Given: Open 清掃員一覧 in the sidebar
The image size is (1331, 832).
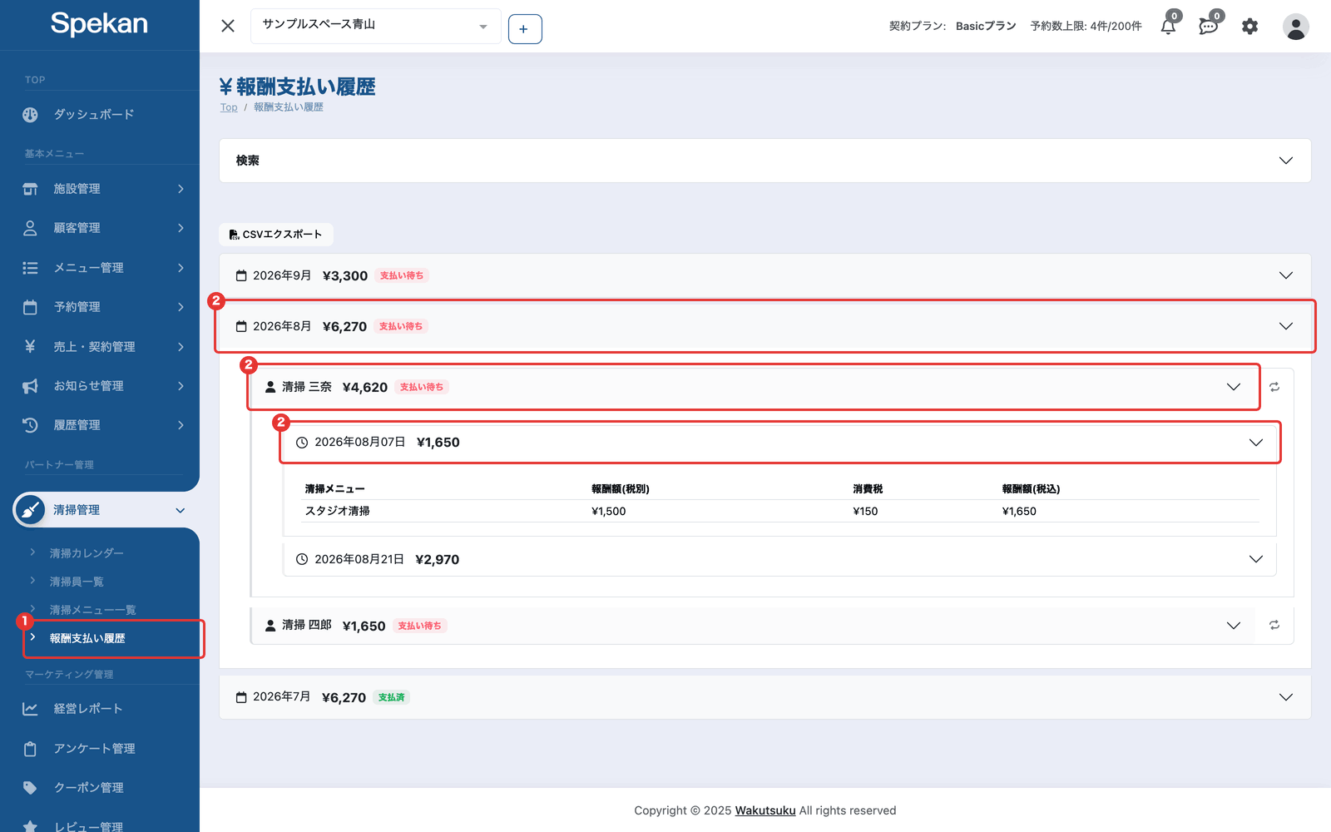Looking at the screenshot, I should 77,582.
